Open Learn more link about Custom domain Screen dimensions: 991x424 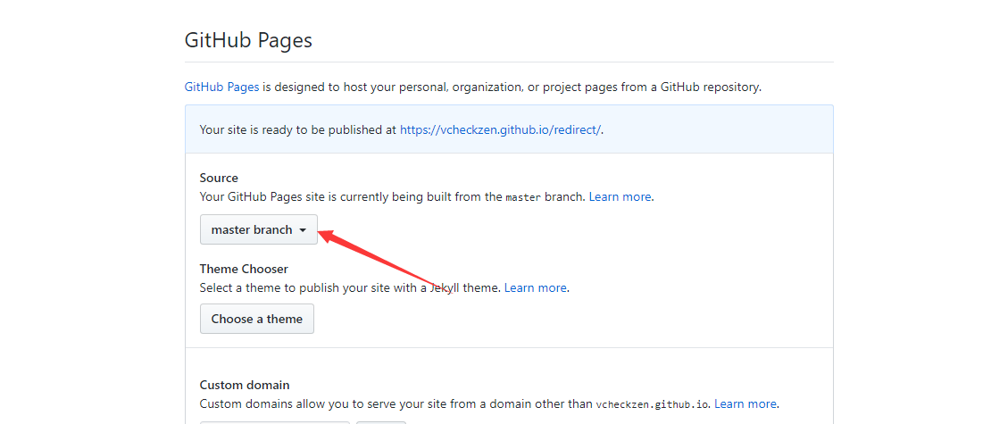[x=745, y=403]
